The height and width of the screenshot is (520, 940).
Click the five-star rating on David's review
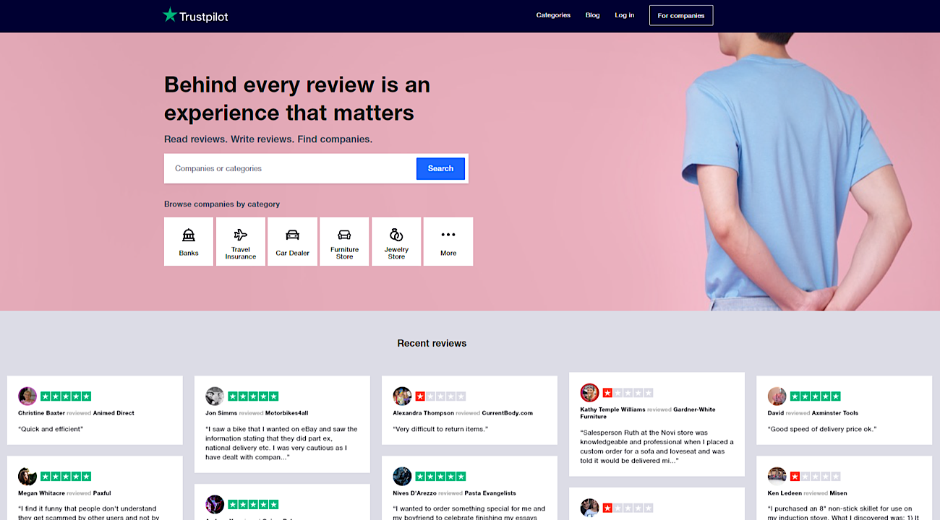815,396
